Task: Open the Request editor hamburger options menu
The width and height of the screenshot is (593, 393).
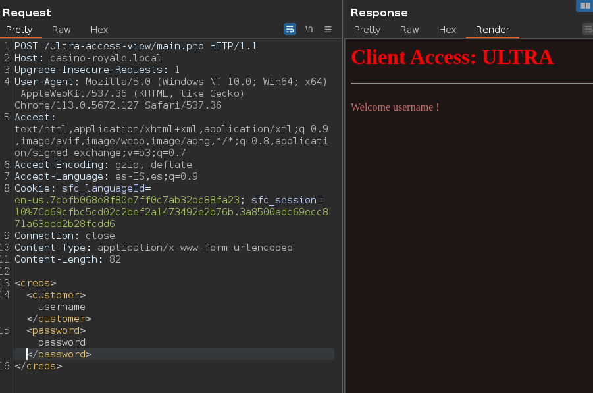Action: pos(328,29)
